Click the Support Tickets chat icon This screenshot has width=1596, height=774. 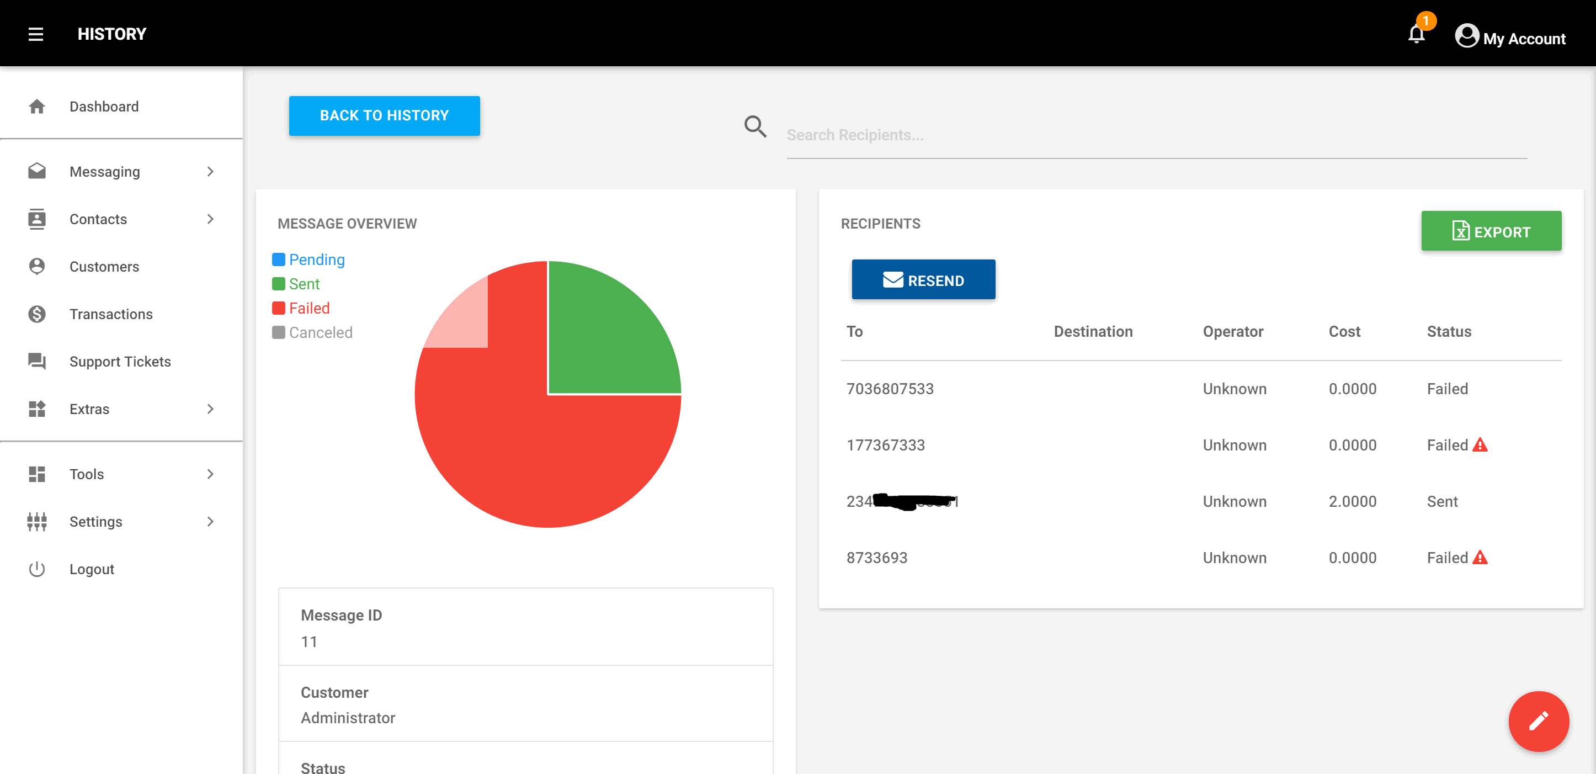[x=36, y=361]
